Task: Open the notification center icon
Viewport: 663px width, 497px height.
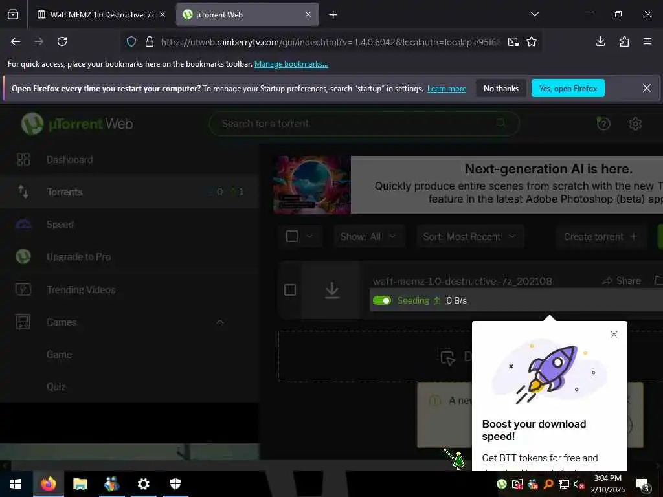Action: 642,484
